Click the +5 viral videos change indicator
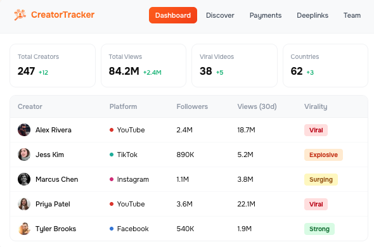 coord(220,72)
